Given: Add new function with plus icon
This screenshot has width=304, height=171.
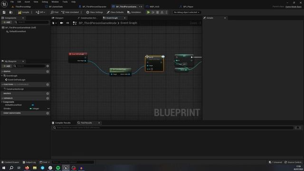Looking at the screenshot, I should 47,85.
